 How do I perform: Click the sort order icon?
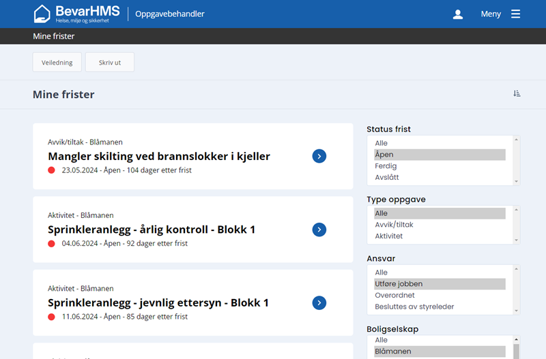coord(517,94)
